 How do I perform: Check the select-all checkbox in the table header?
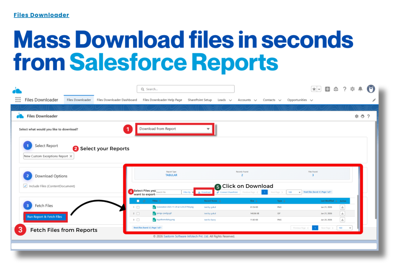138,201
